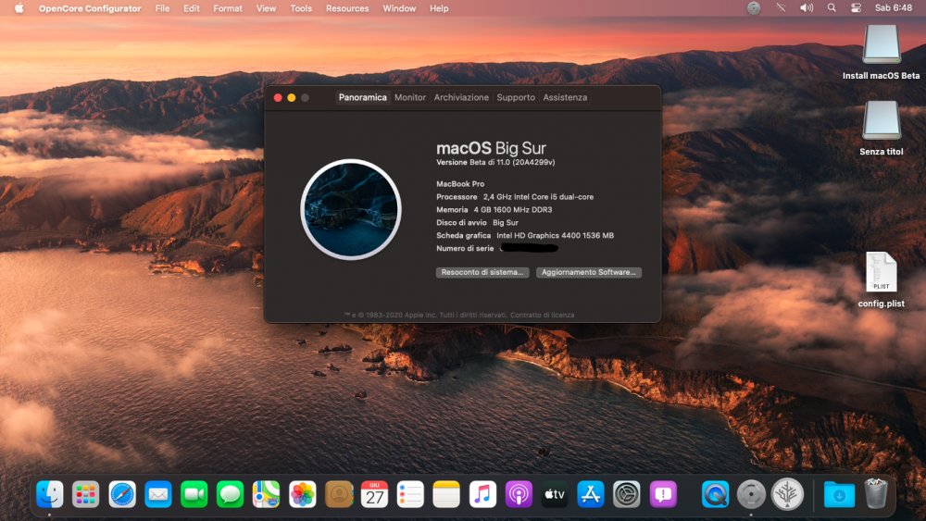Screen dimensions: 926x521
Task: Switch to the Monitor tab
Action: [410, 97]
